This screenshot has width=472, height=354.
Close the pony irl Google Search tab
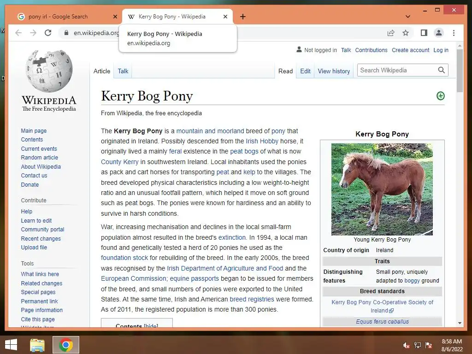tap(115, 17)
